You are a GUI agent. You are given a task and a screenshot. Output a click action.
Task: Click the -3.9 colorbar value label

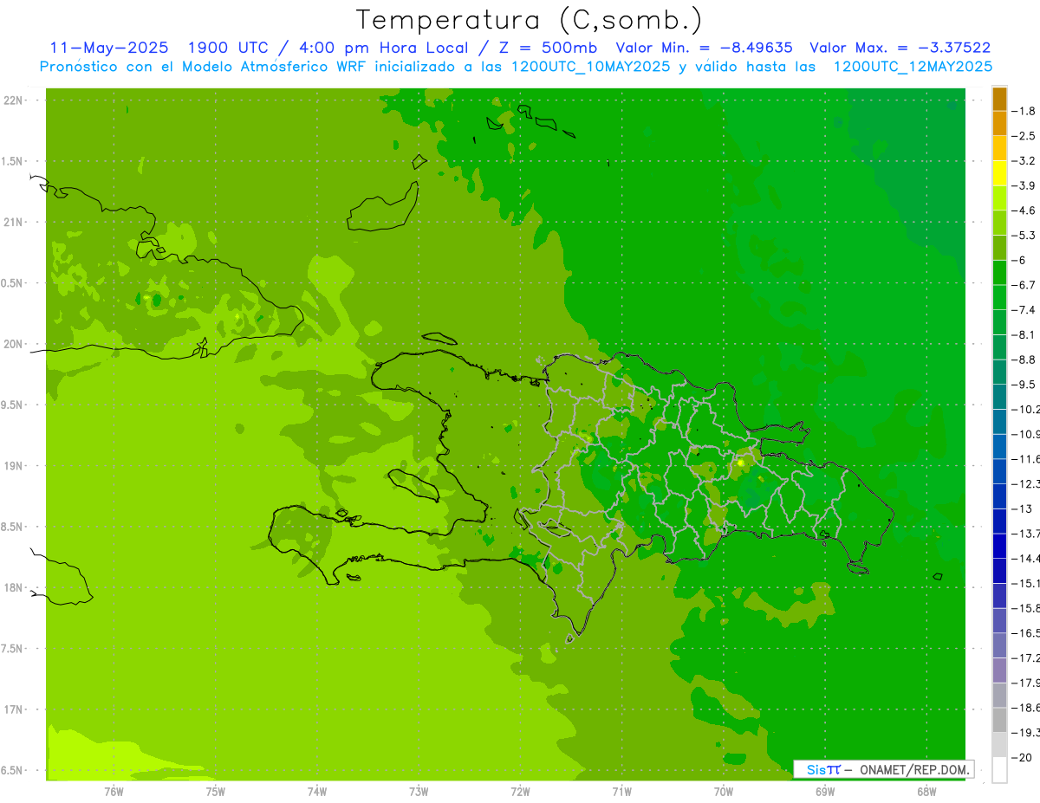pyautogui.click(x=1024, y=185)
